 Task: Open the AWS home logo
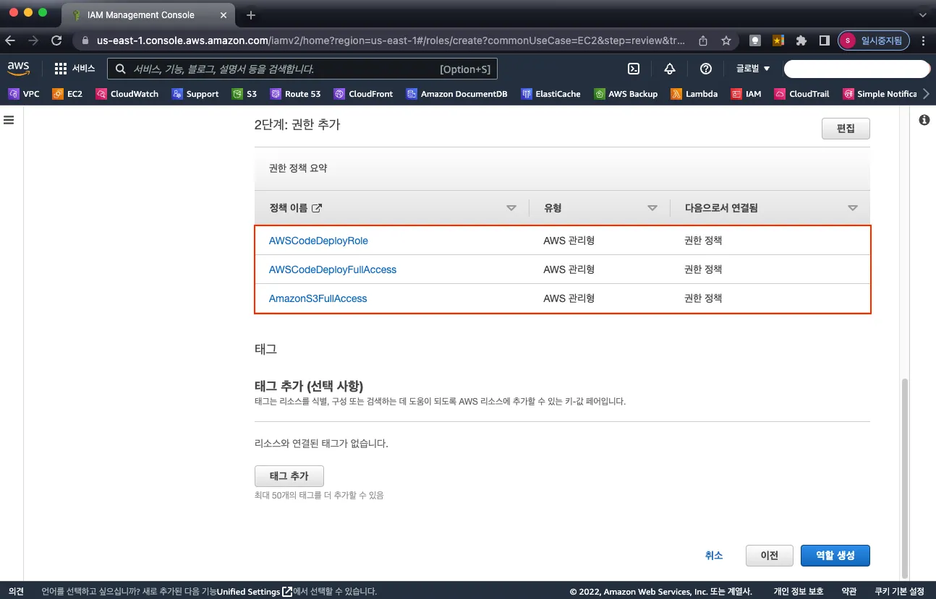click(x=18, y=69)
